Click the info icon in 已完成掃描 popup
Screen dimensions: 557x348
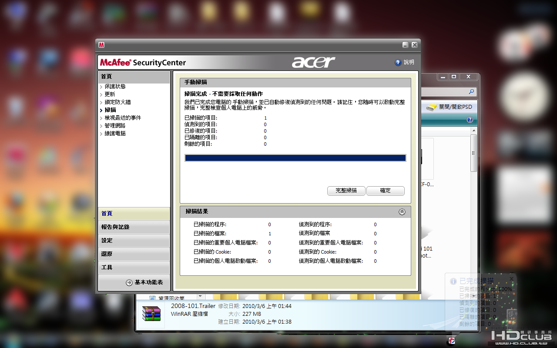coord(453,281)
